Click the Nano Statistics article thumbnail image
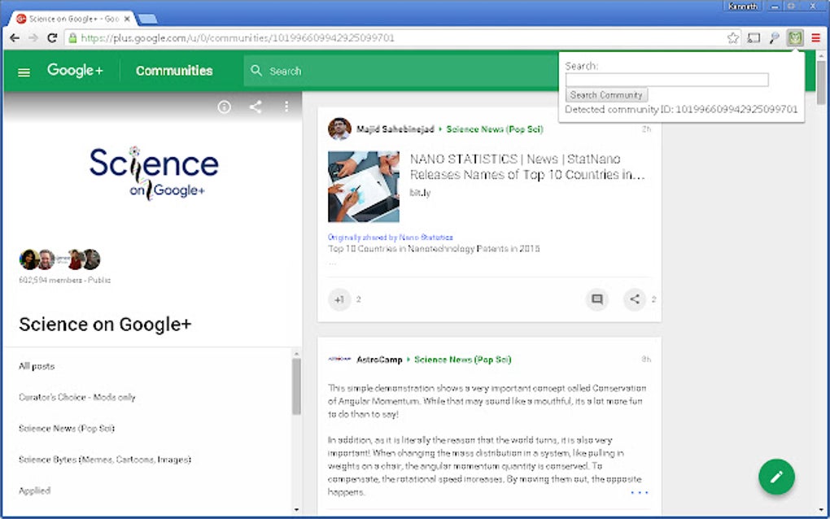The width and height of the screenshot is (830, 519). click(364, 187)
